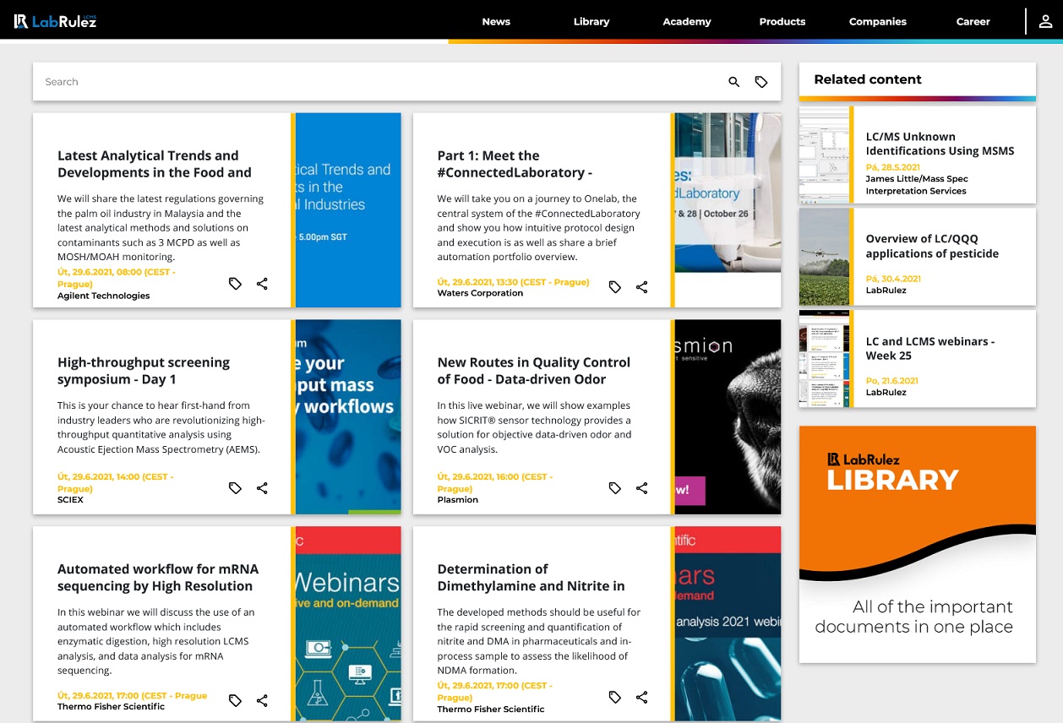Open 'New Routes in Quality Control of Food' title
Viewport: 1063px width, 723px height.
point(534,371)
